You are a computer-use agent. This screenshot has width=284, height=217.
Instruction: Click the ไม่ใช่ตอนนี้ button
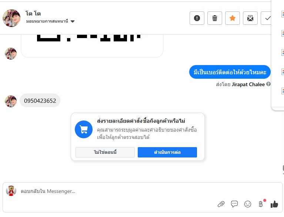pos(105,152)
